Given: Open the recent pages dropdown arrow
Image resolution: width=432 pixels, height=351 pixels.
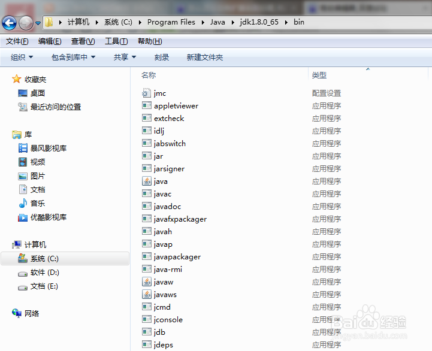Looking at the screenshot, I should [x=38, y=23].
